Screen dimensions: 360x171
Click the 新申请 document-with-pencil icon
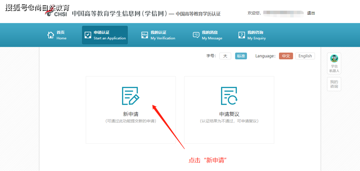click(x=130, y=96)
